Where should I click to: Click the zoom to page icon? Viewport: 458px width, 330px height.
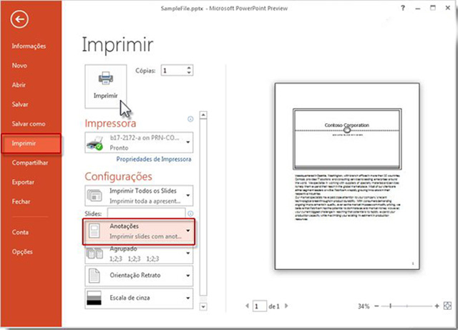tap(447, 306)
